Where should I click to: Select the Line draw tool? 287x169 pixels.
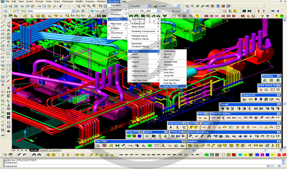[3, 22]
